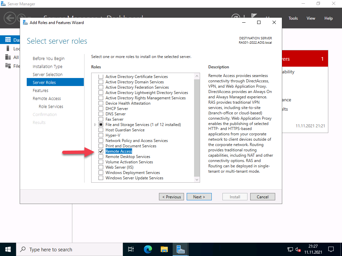Click the taskbar search box

69,249
